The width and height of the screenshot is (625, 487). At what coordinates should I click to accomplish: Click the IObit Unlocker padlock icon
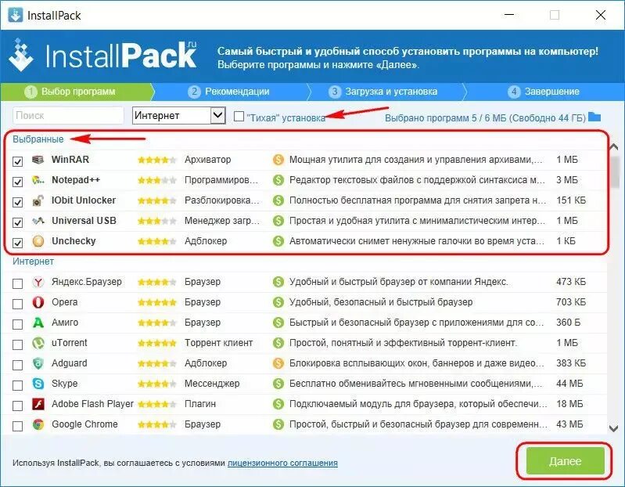[x=38, y=200]
